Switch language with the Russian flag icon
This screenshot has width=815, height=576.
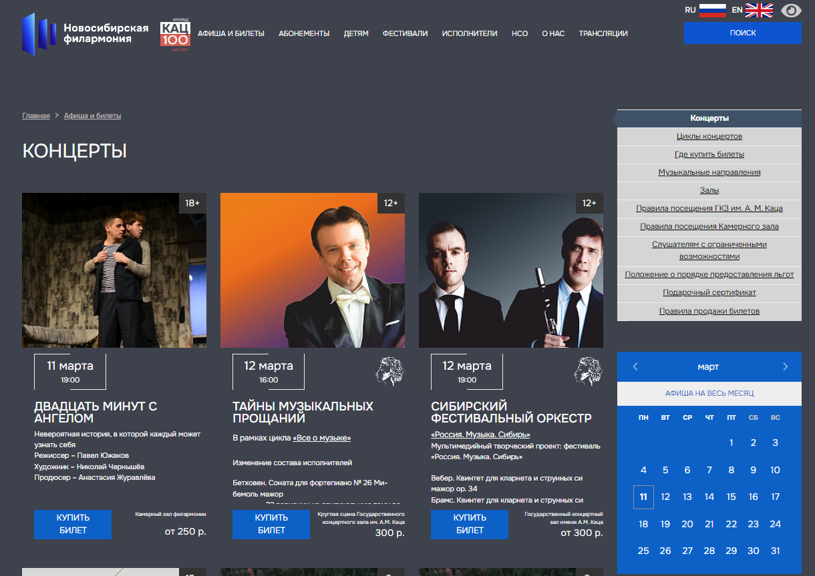click(x=712, y=10)
